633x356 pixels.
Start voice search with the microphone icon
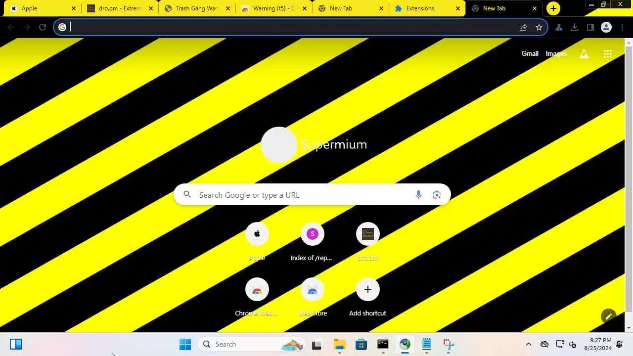[x=418, y=195]
